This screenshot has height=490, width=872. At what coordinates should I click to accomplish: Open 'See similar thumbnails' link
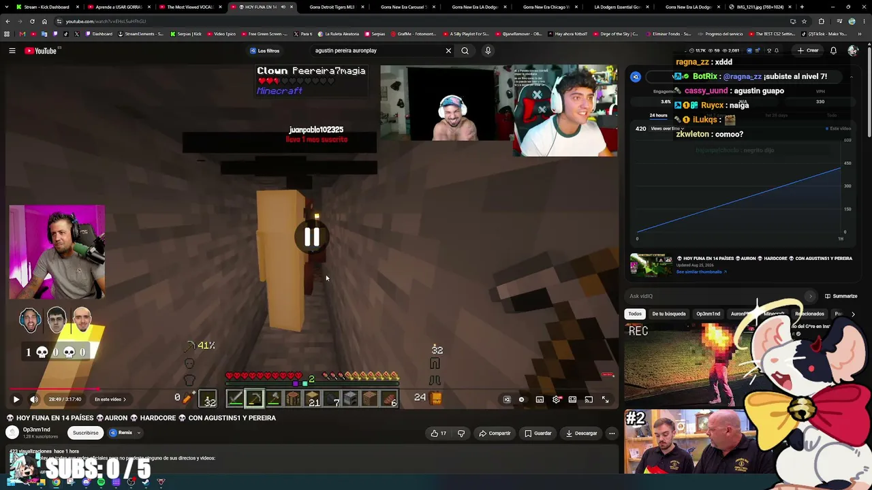tap(701, 272)
